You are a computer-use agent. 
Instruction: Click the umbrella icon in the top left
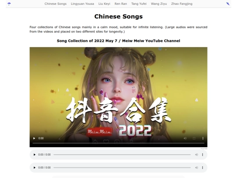pos(9,4)
